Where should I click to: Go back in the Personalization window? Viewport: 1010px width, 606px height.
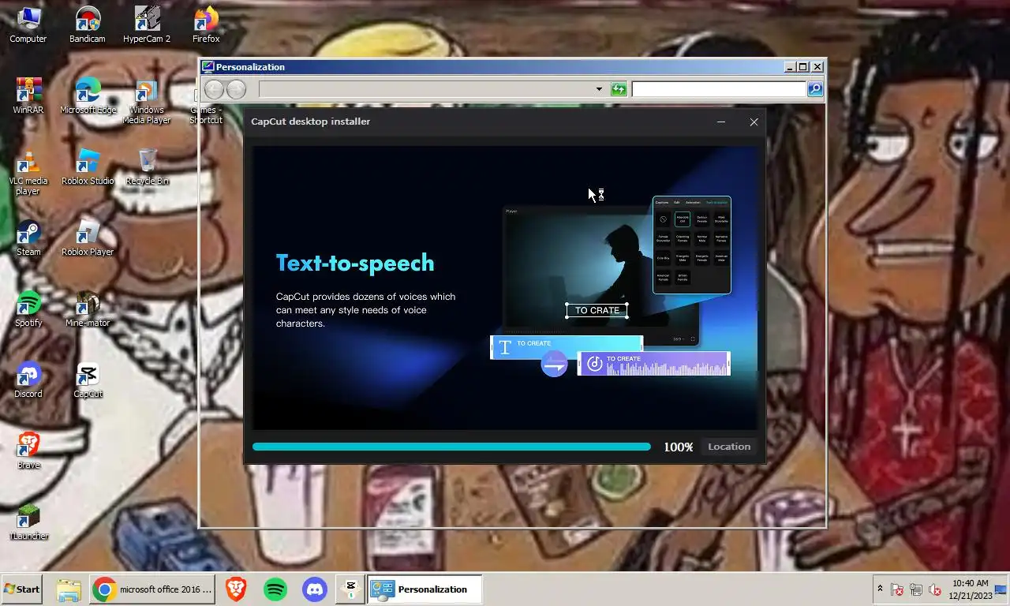tap(214, 89)
